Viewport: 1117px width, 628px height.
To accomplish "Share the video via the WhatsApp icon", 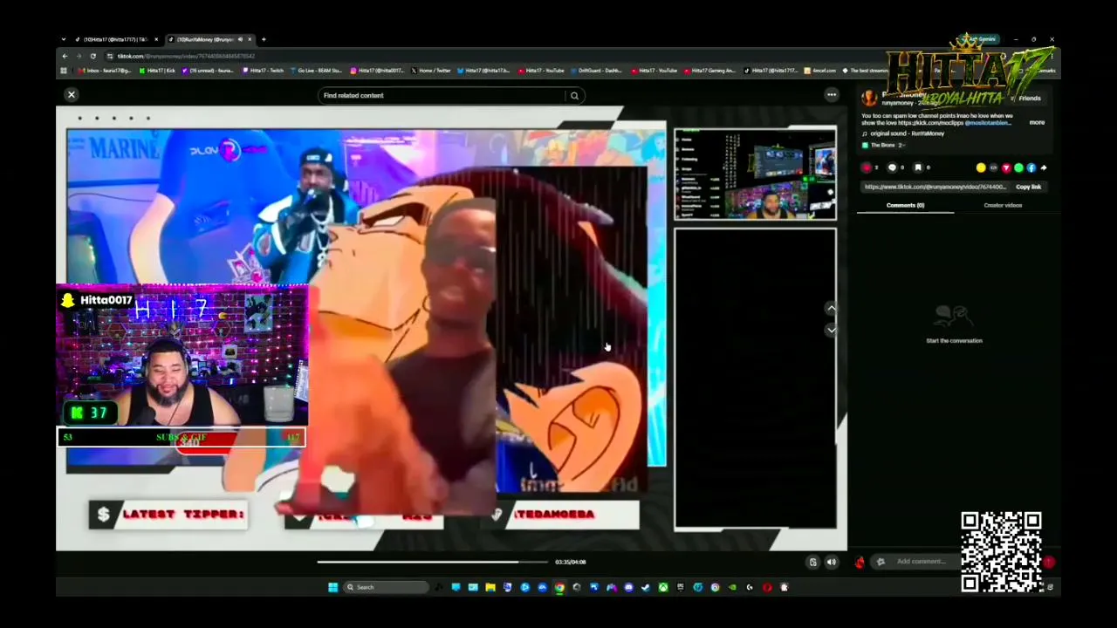I will (1018, 167).
